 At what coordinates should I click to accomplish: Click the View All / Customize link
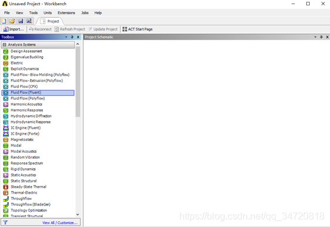click(x=60, y=223)
